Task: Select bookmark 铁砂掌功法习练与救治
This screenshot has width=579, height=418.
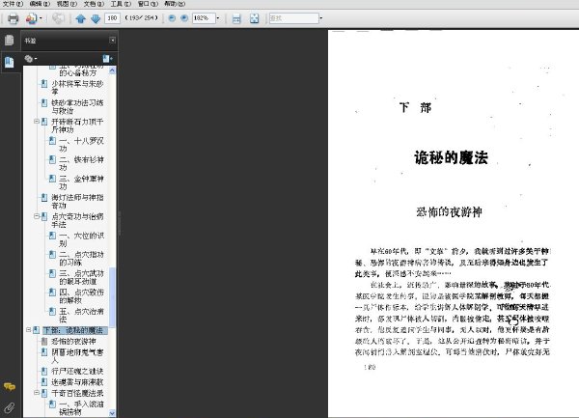Action: 77,107
